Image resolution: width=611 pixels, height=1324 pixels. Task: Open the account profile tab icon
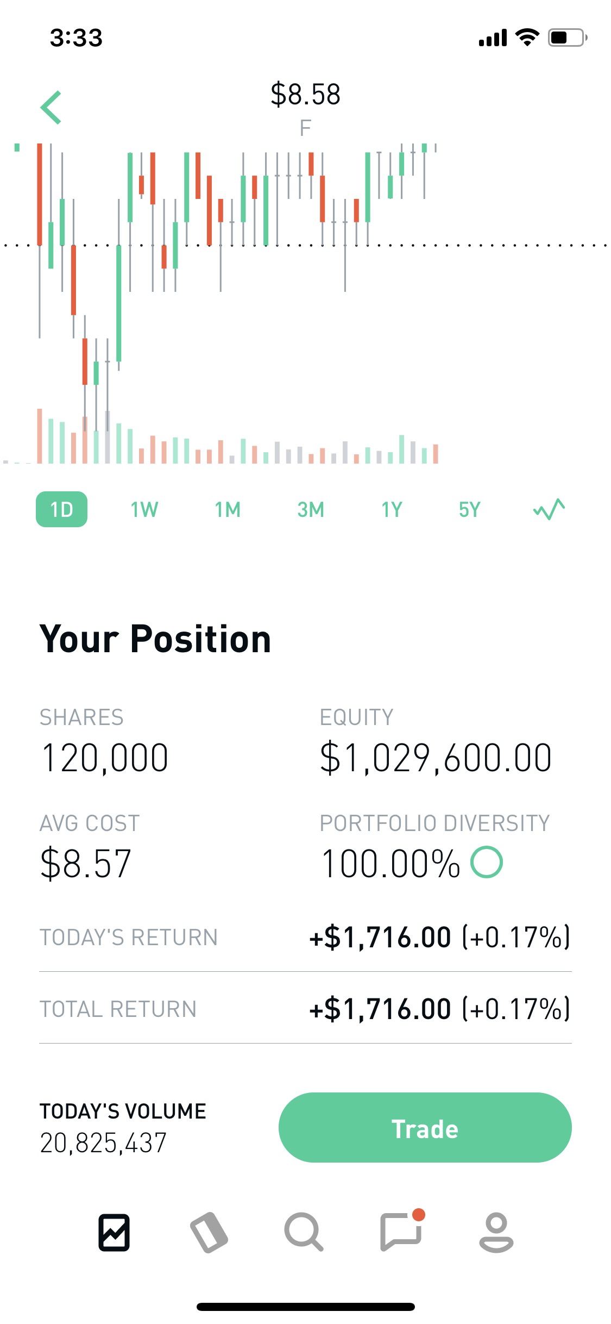coord(496,1232)
